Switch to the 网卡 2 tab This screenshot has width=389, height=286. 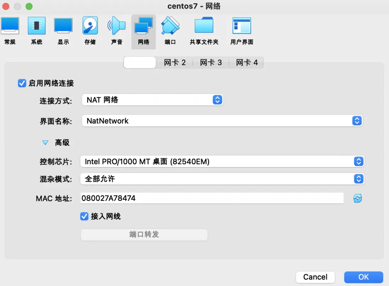pyautogui.click(x=175, y=63)
